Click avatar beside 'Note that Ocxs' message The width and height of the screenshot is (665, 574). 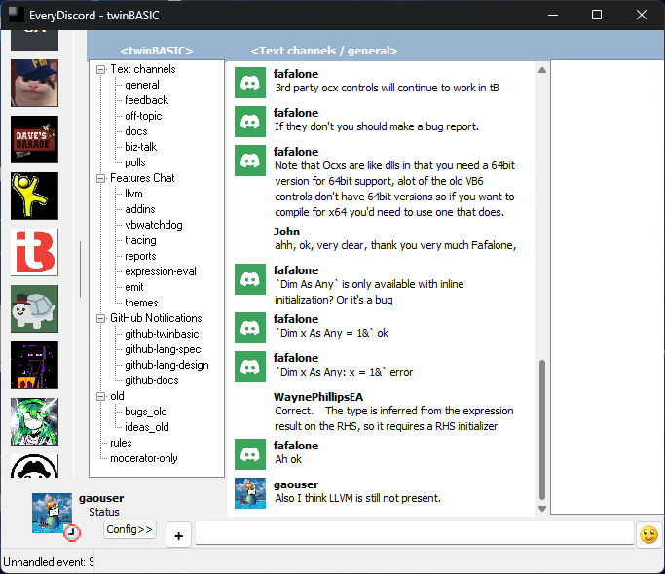tap(250, 161)
